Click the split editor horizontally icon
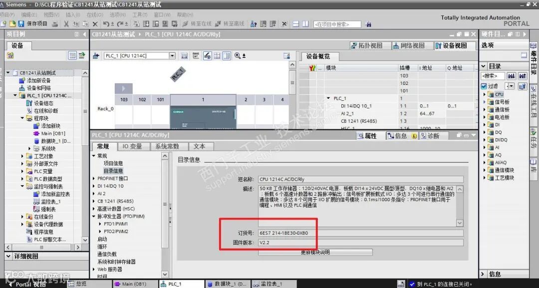 tap(296, 24)
